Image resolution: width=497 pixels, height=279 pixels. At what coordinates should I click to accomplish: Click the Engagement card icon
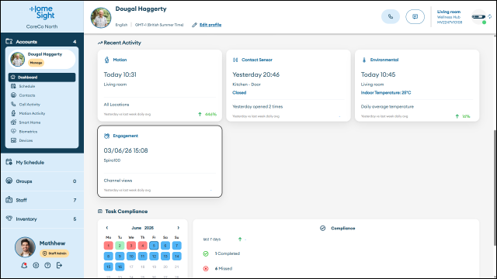(x=107, y=136)
